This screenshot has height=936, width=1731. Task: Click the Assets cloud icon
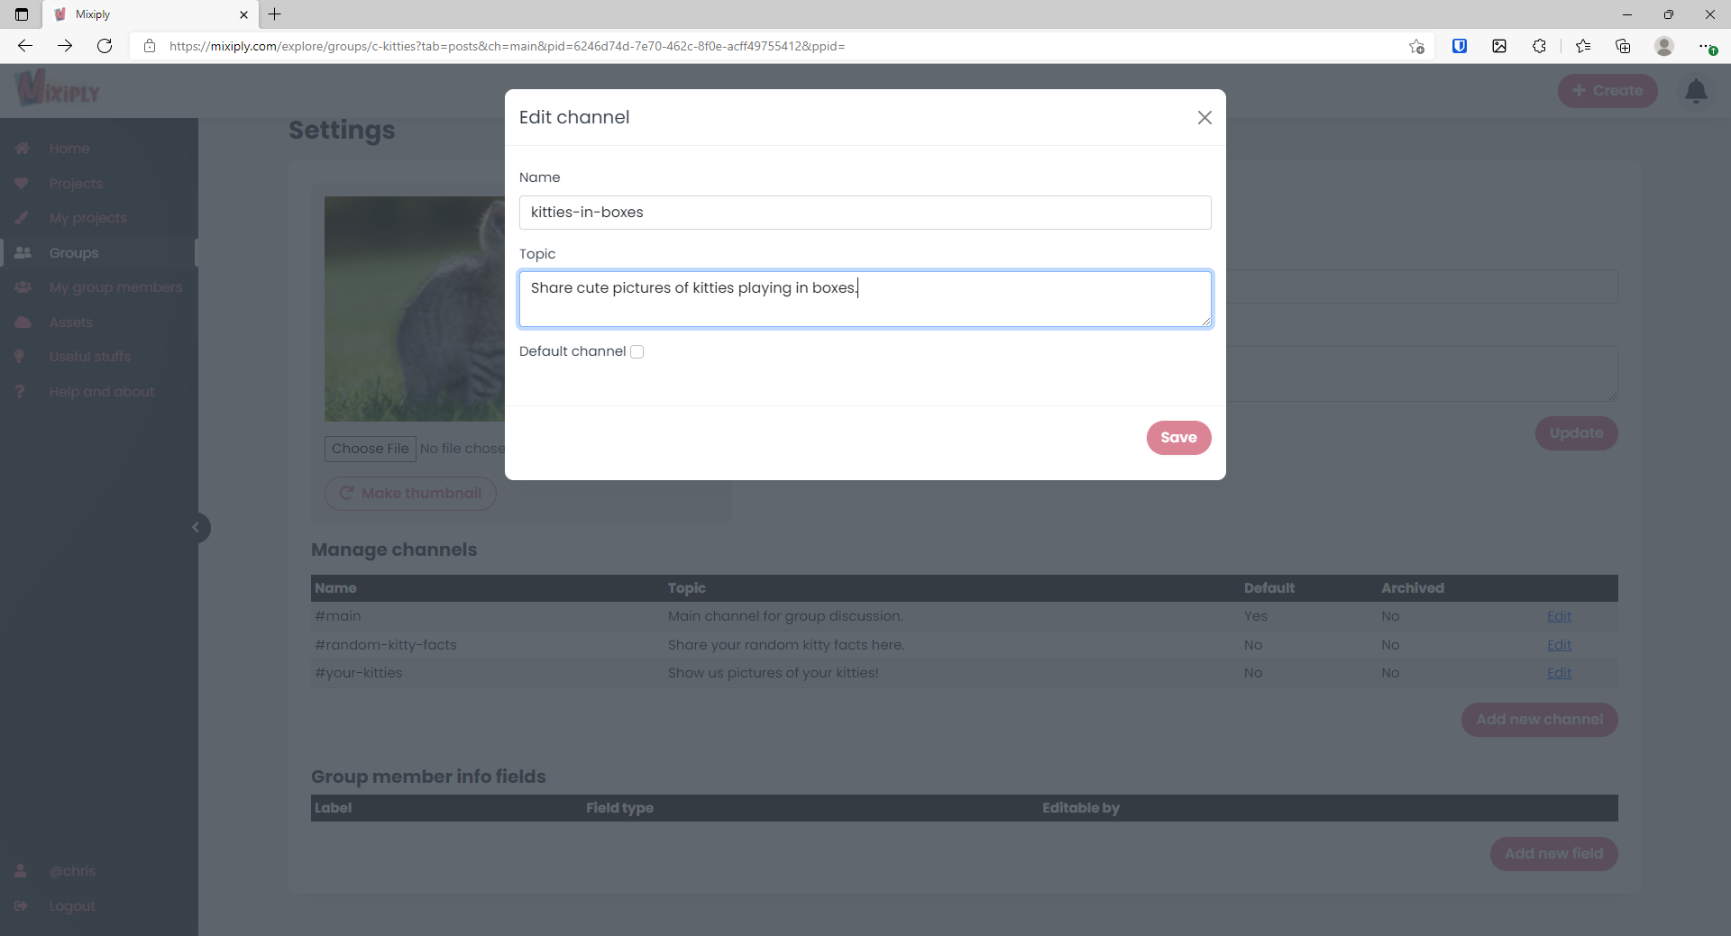coord(23,323)
